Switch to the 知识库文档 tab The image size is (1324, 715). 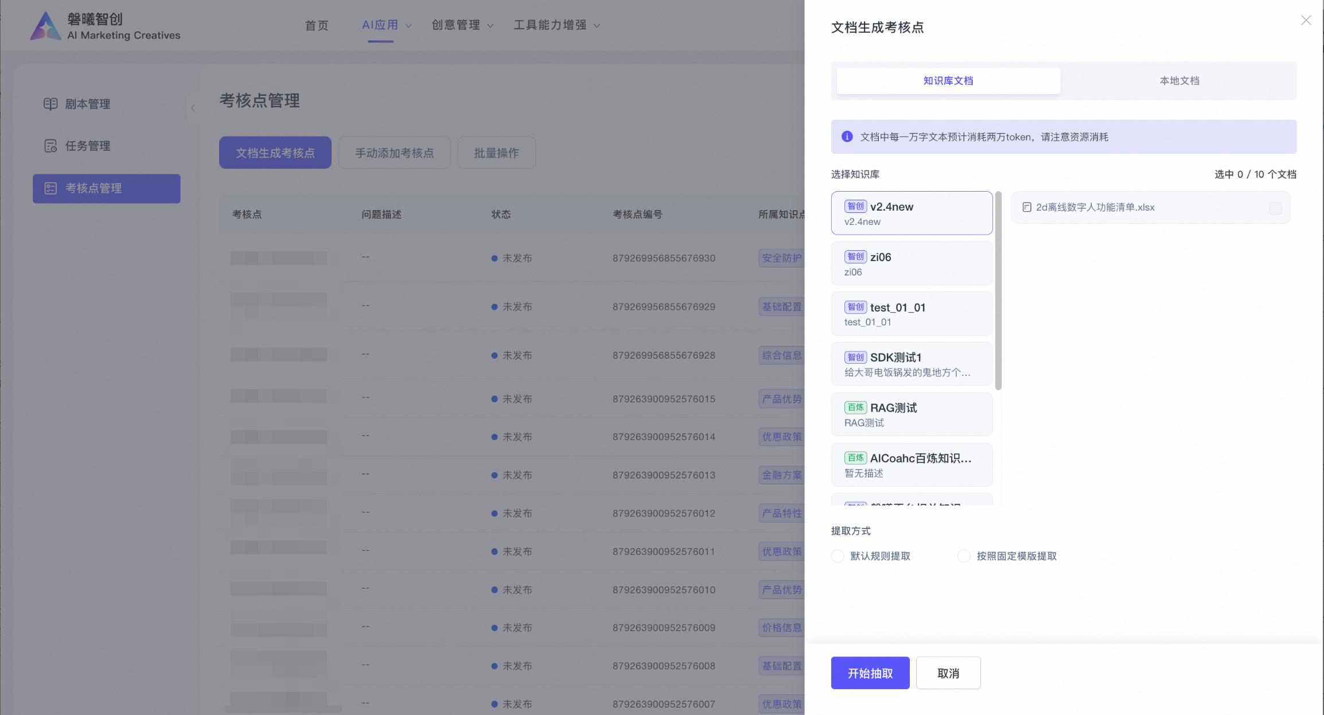pos(948,81)
